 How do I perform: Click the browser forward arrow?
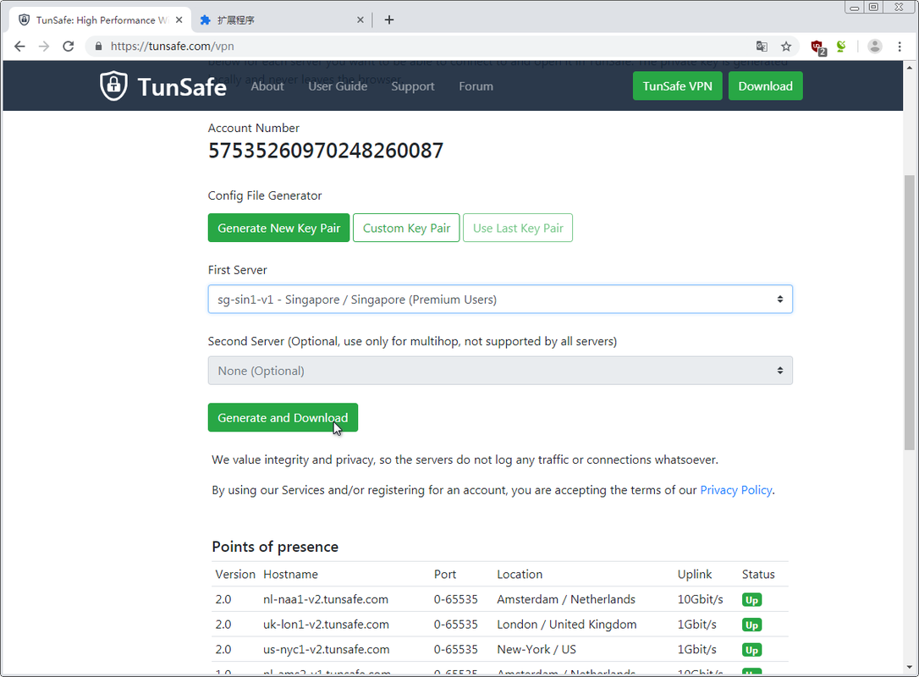44,47
